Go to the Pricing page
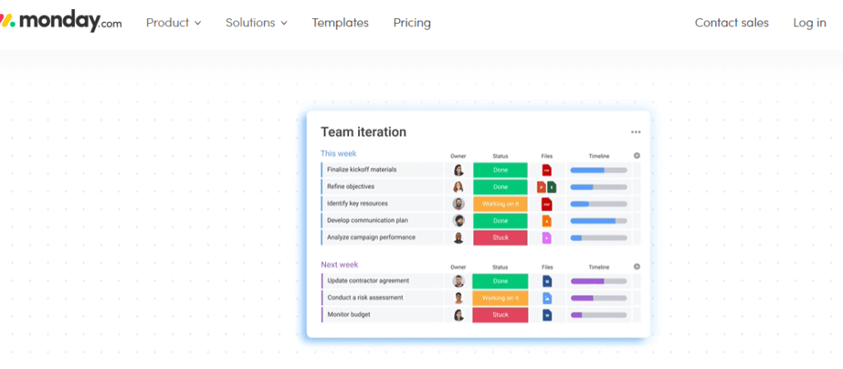 (x=412, y=23)
